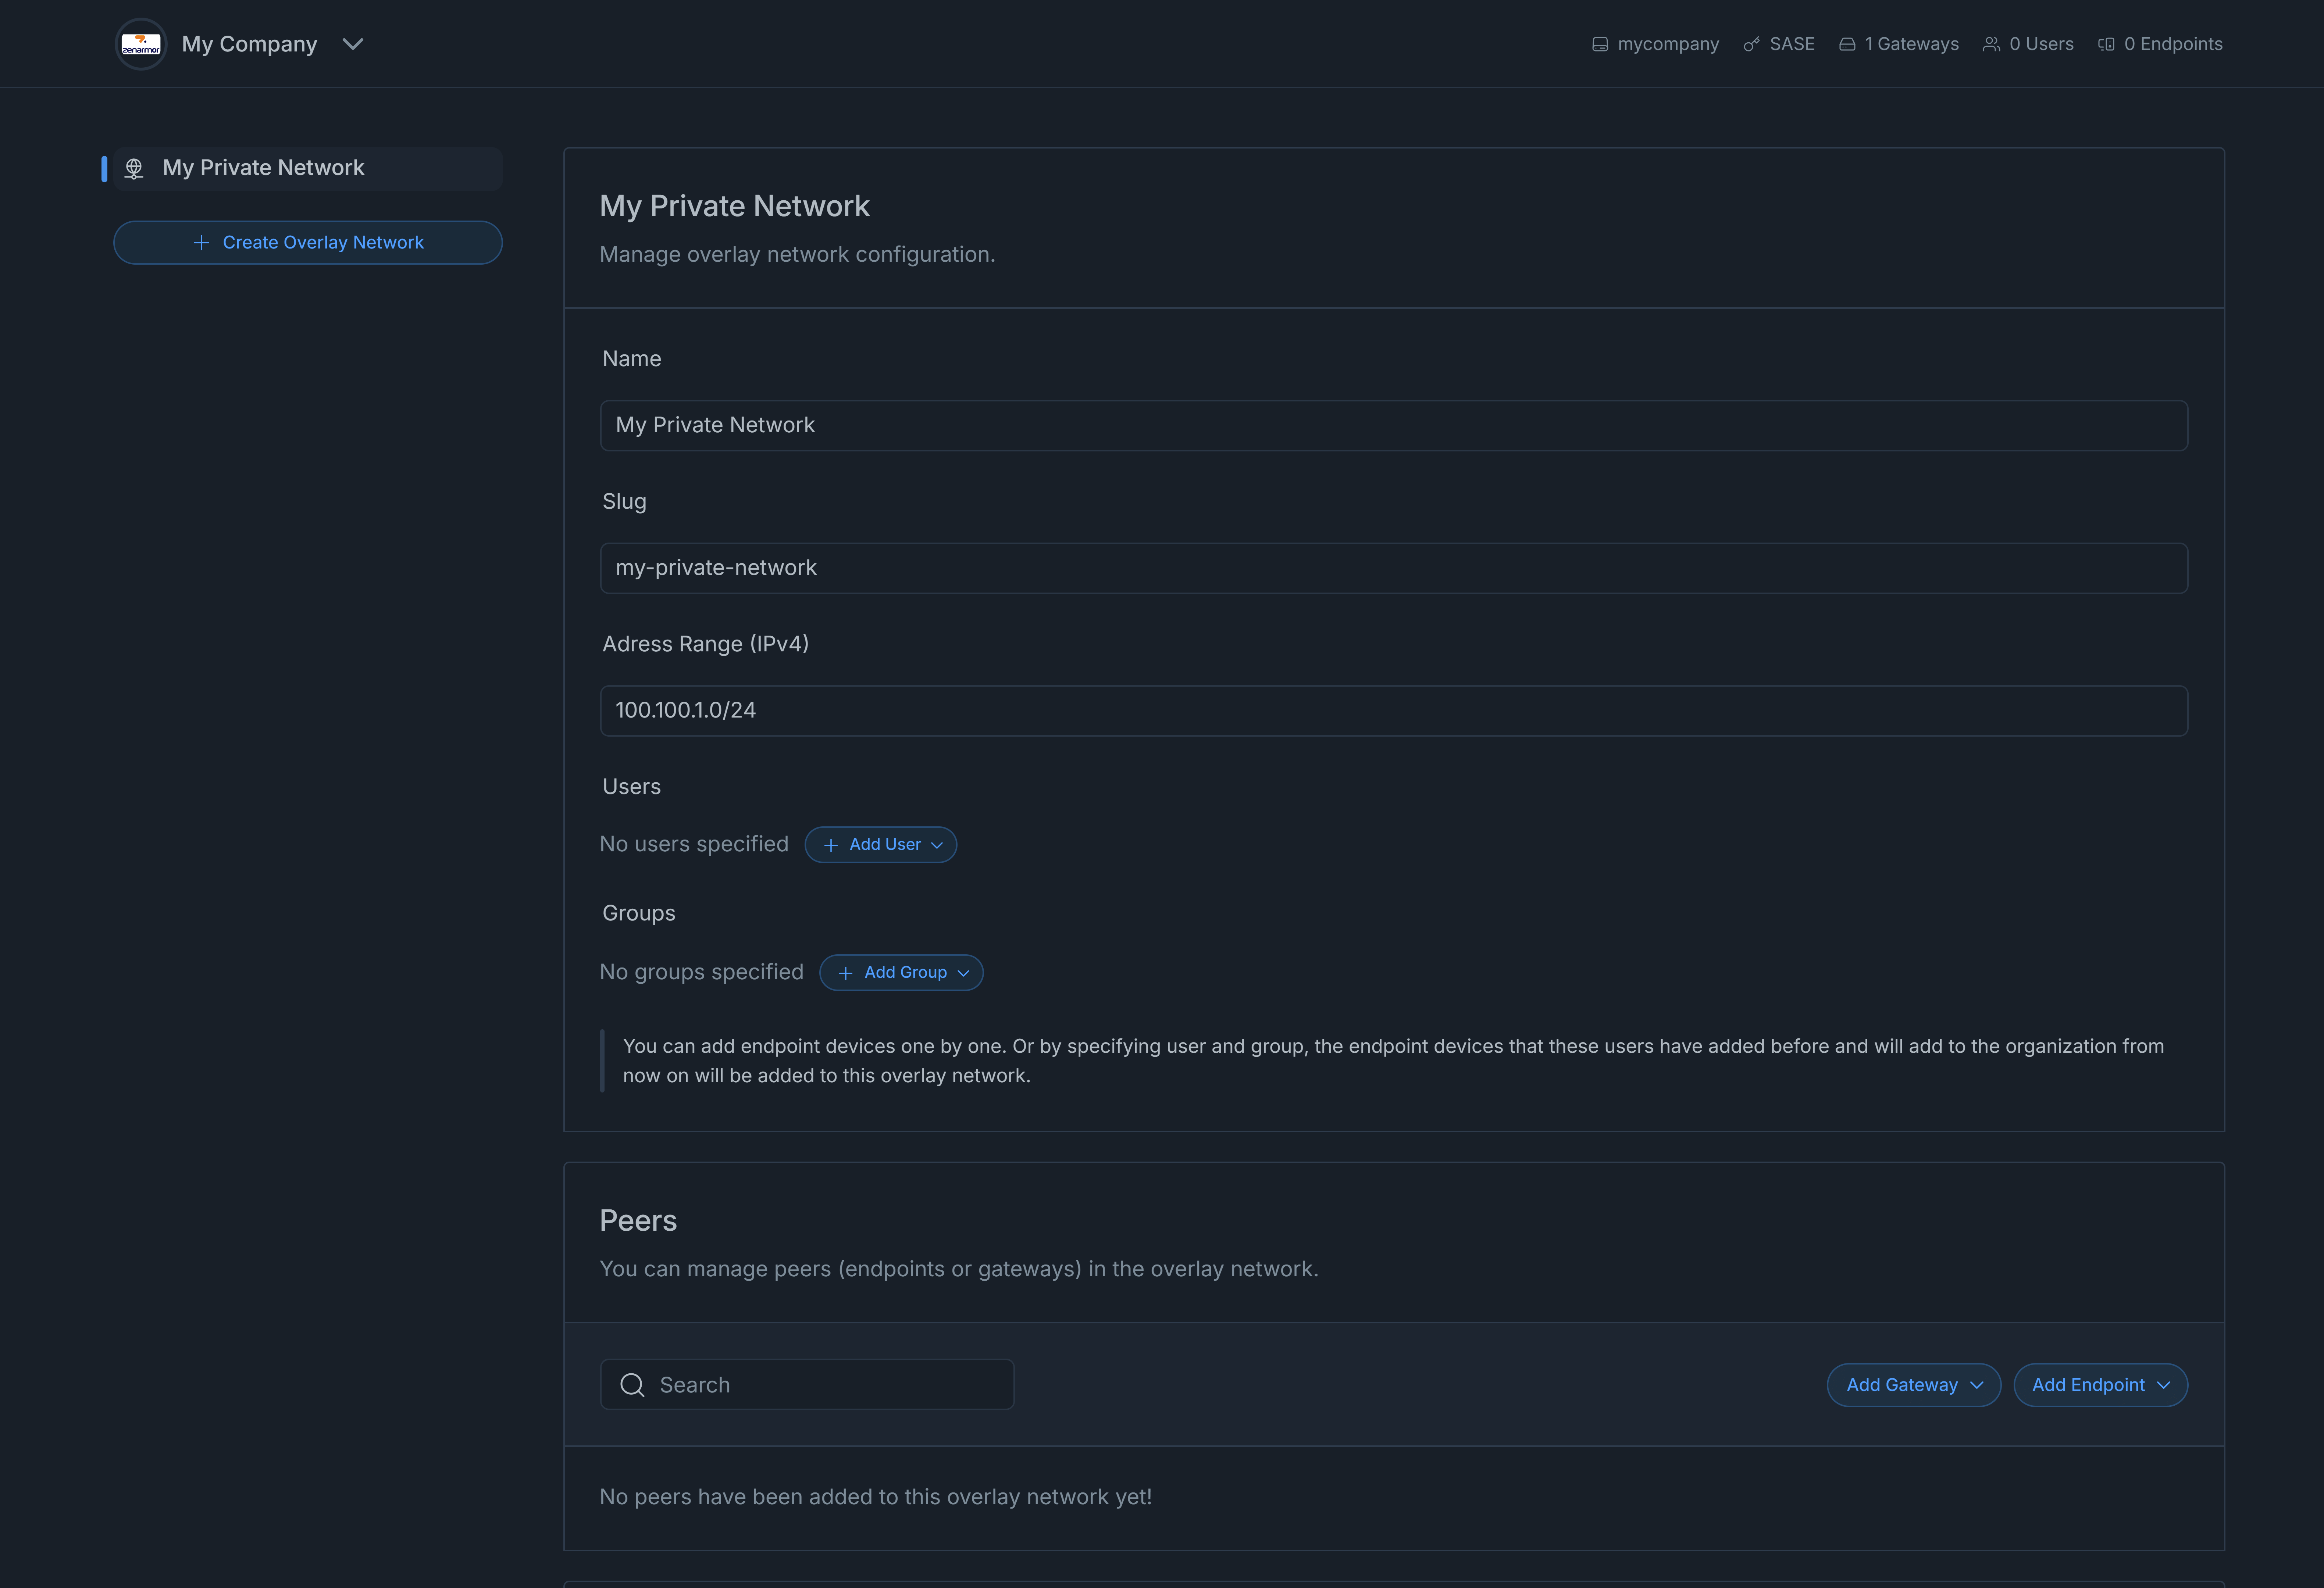Click the magnifier icon in Peers search

(x=632, y=1385)
